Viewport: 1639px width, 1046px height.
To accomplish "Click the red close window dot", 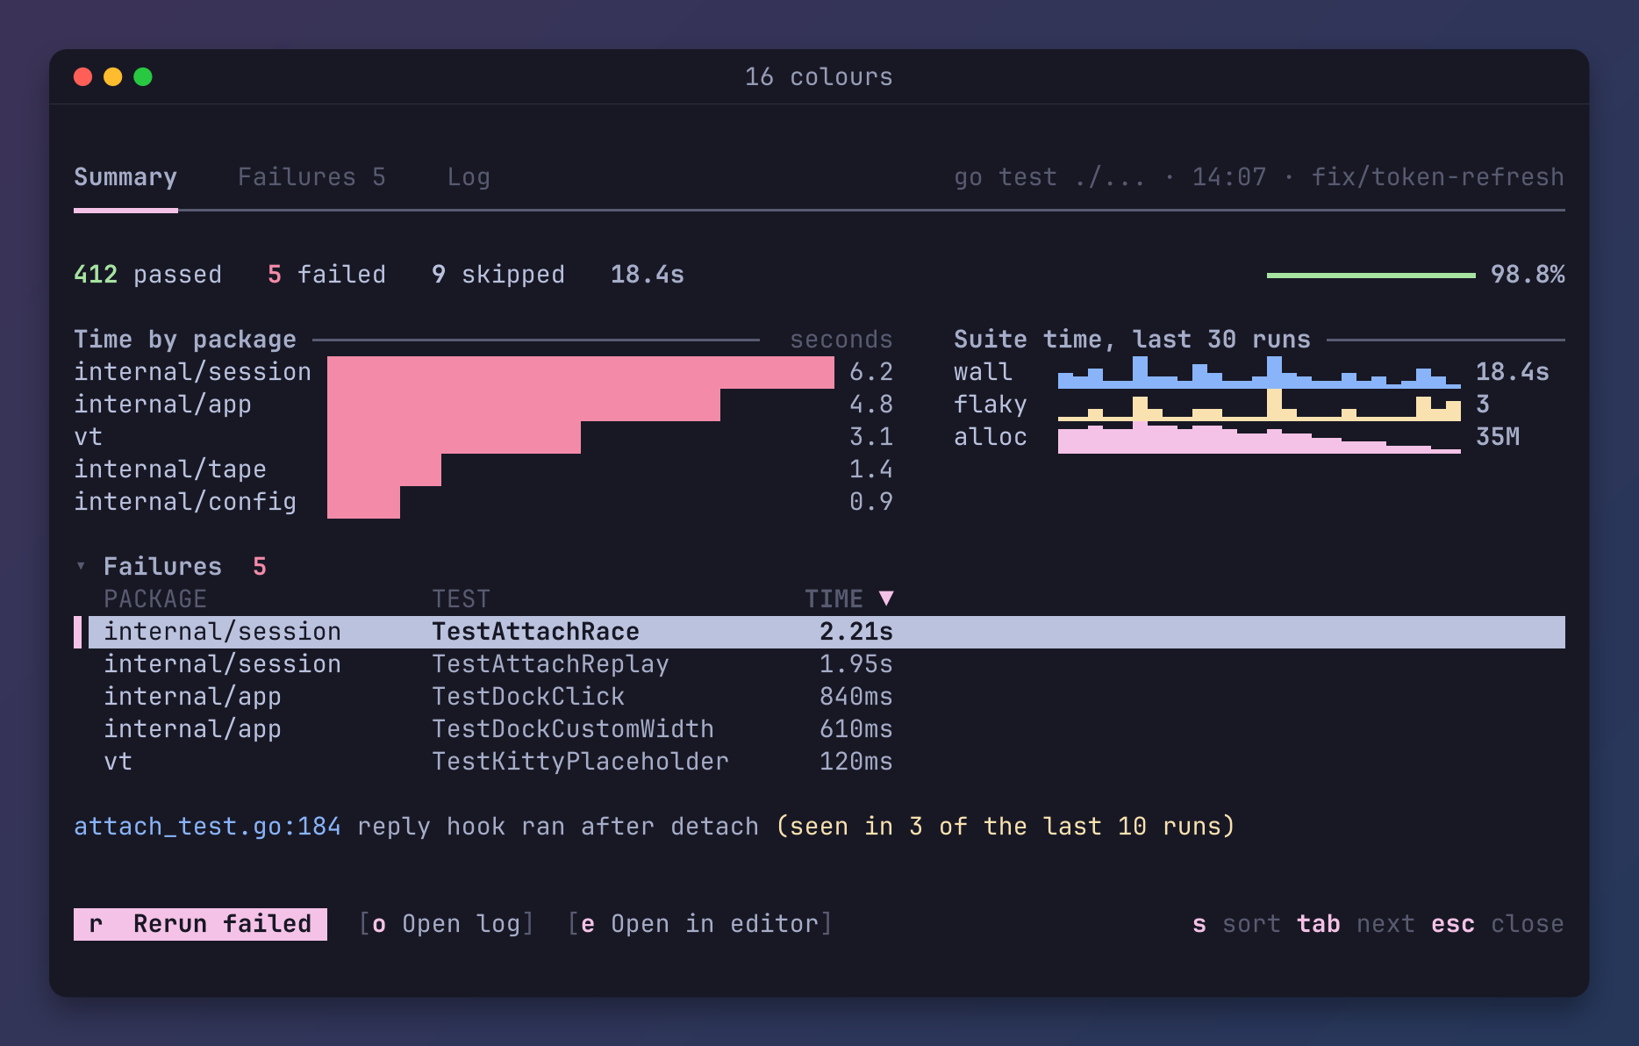I will click(83, 77).
